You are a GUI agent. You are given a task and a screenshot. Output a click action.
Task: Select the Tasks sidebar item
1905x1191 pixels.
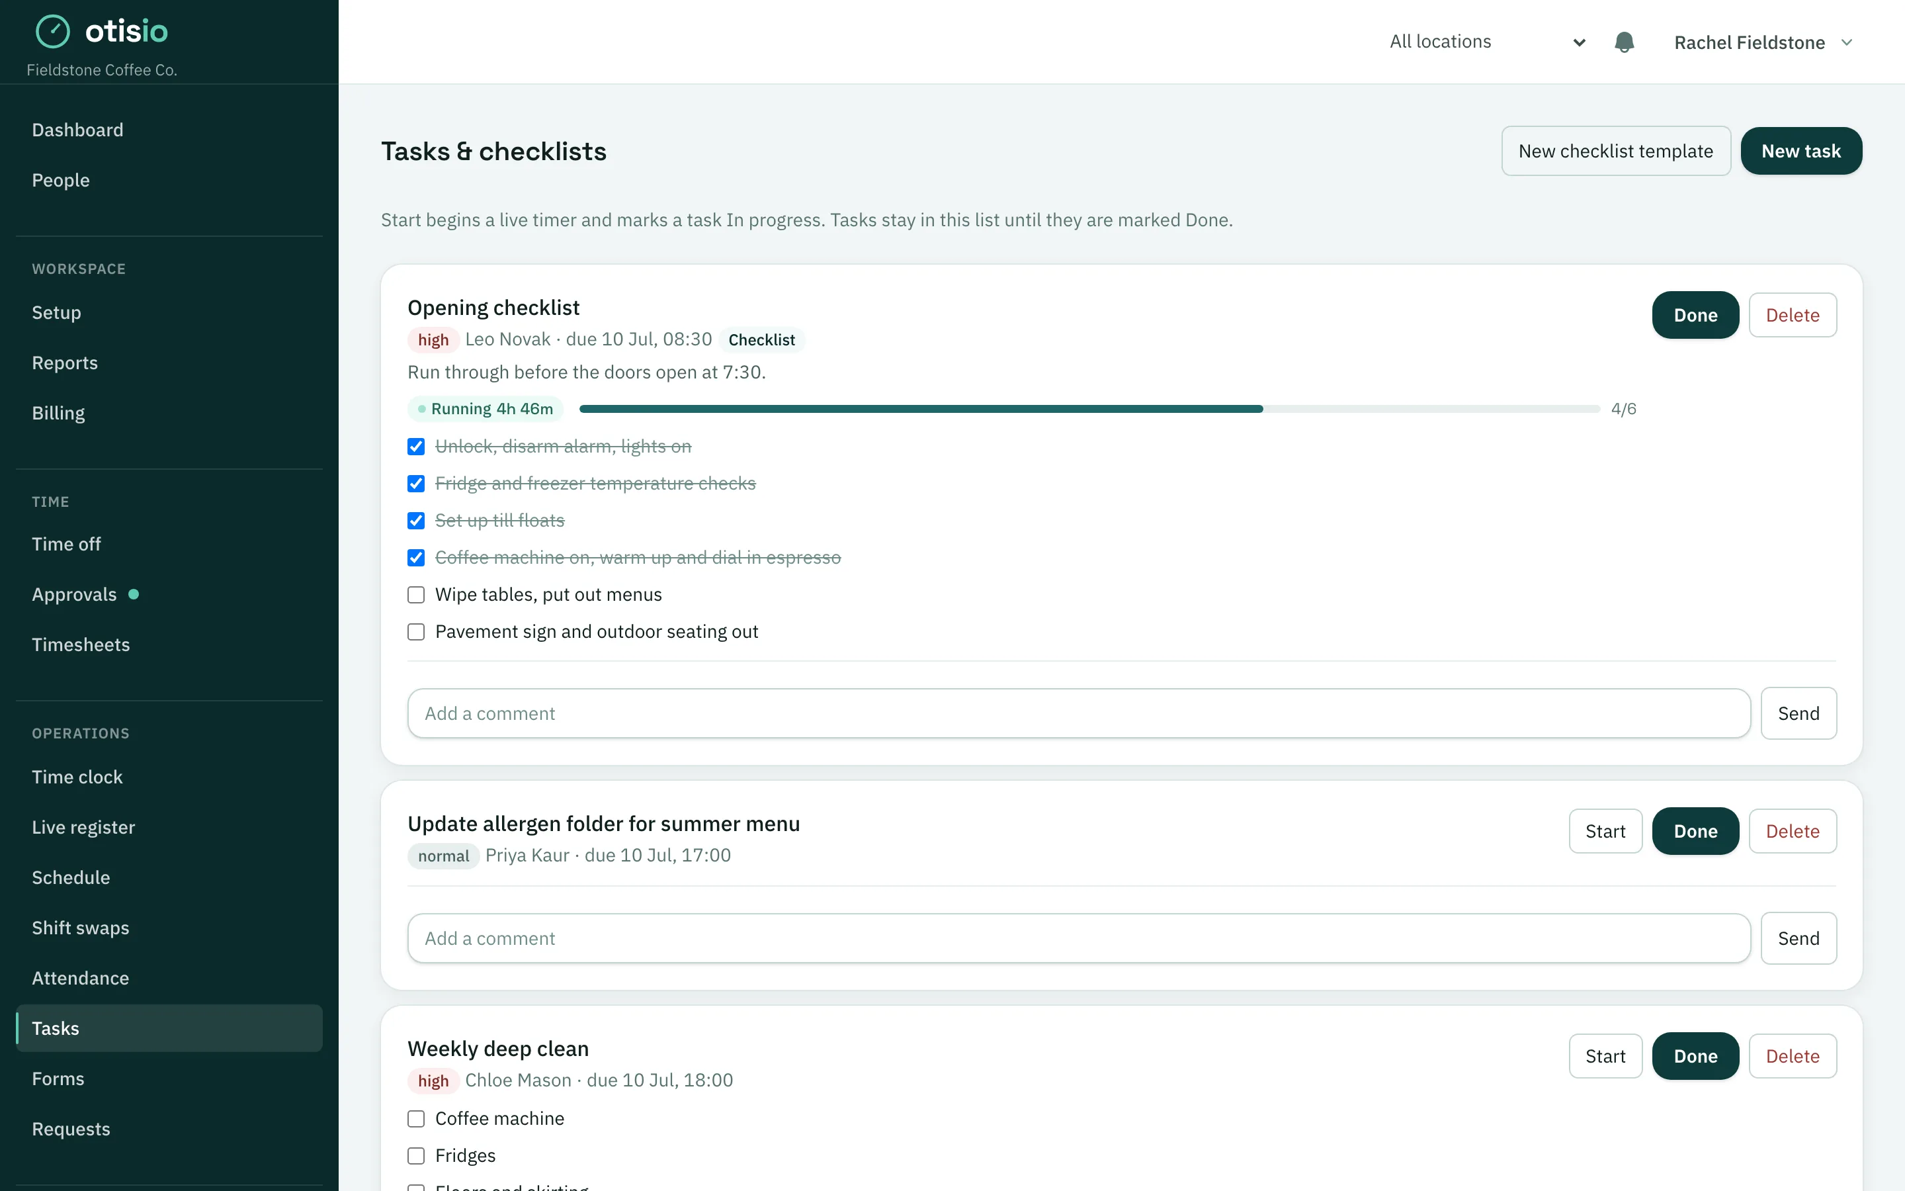point(169,1029)
